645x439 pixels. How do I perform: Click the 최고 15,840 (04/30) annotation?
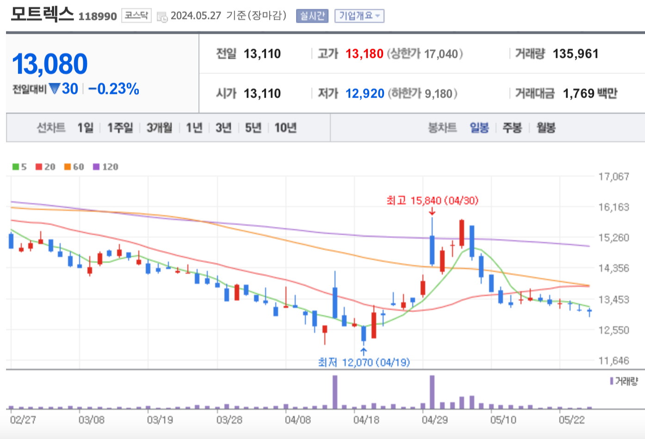click(432, 200)
